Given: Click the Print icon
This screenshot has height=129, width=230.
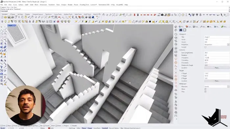Looking at the screenshot, I should pyautogui.click(x=12, y=17).
